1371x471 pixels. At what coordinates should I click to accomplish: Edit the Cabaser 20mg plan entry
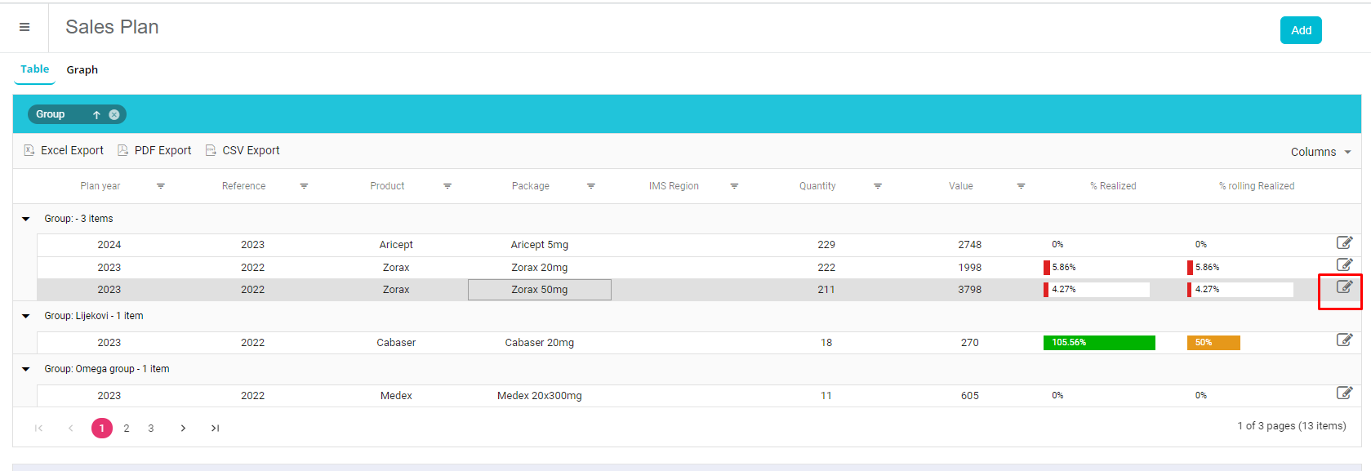[1344, 340]
